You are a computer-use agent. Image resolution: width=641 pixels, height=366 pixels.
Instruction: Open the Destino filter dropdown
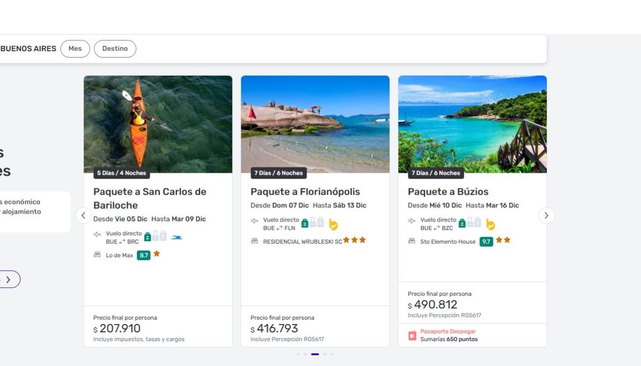[115, 49]
